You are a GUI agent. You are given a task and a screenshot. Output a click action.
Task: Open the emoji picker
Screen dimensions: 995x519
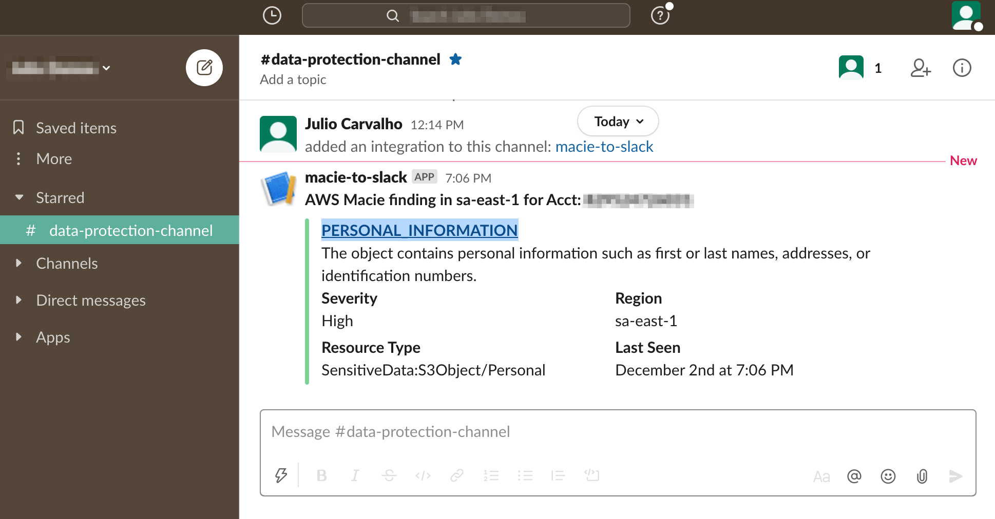click(888, 476)
